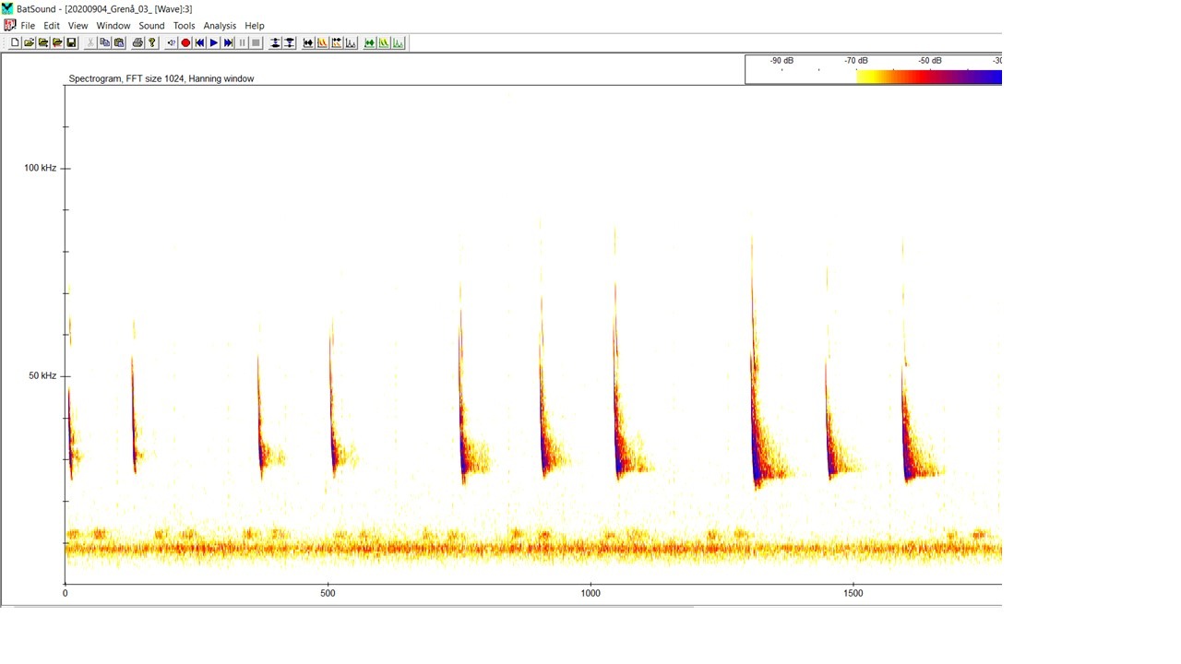This screenshot has width=1181, height=664.
Task: Open the Tools menu
Action: [184, 26]
